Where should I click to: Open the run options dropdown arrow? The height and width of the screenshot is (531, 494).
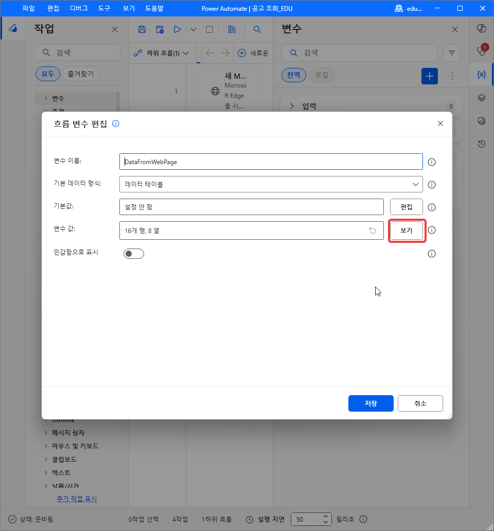(193, 29)
